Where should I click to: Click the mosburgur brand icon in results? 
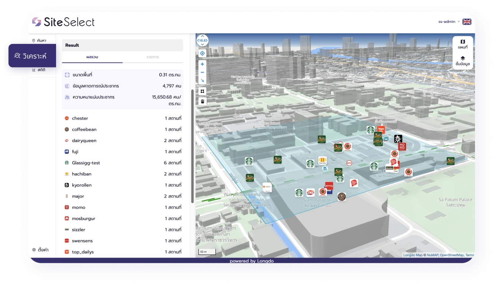click(x=67, y=219)
